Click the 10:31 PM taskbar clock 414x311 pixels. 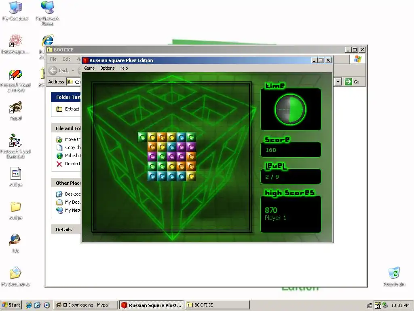click(x=400, y=305)
